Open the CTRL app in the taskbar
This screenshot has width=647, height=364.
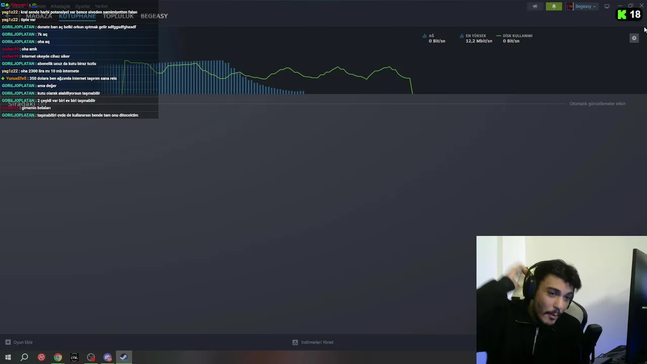click(74, 357)
